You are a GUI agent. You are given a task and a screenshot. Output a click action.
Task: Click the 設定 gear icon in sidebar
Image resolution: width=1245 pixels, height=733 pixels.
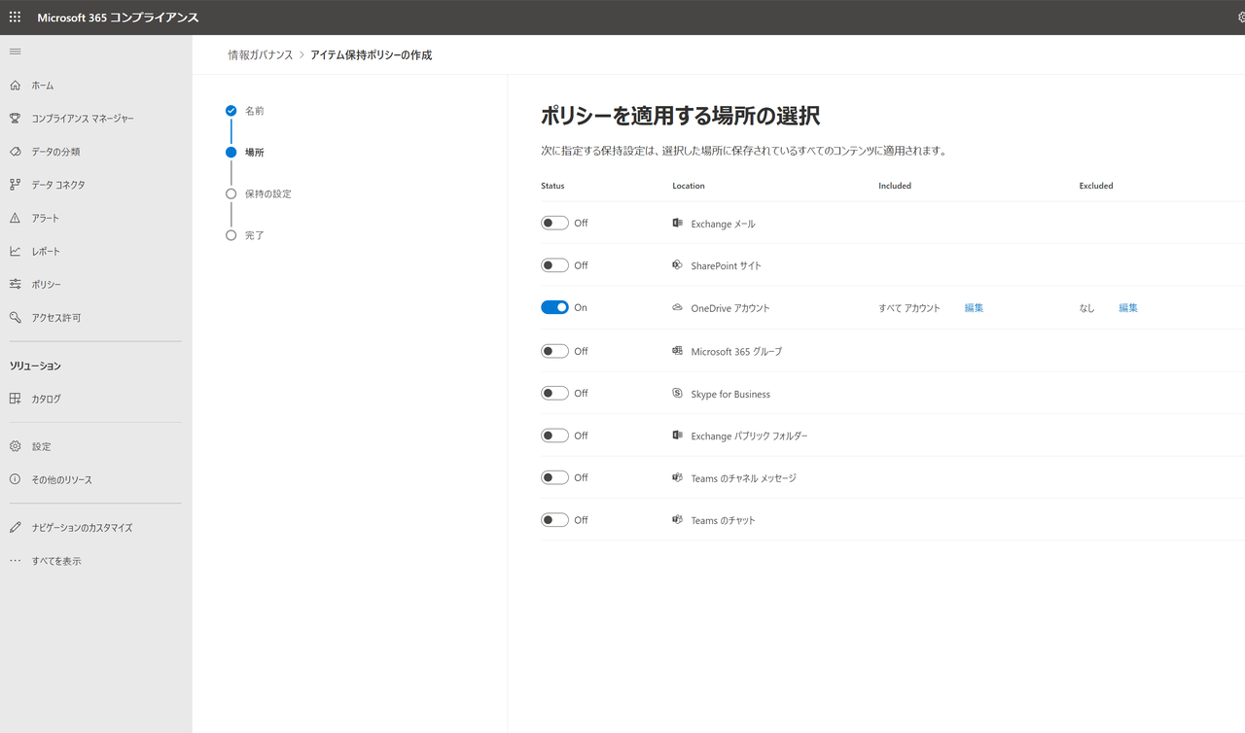pos(15,446)
